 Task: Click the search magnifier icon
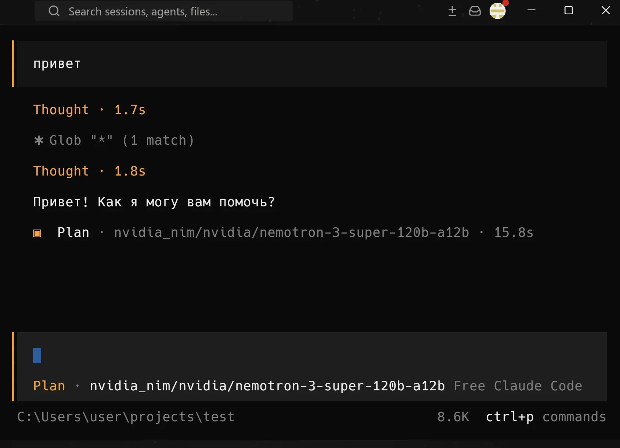pyautogui.click(x=54, y=11)
